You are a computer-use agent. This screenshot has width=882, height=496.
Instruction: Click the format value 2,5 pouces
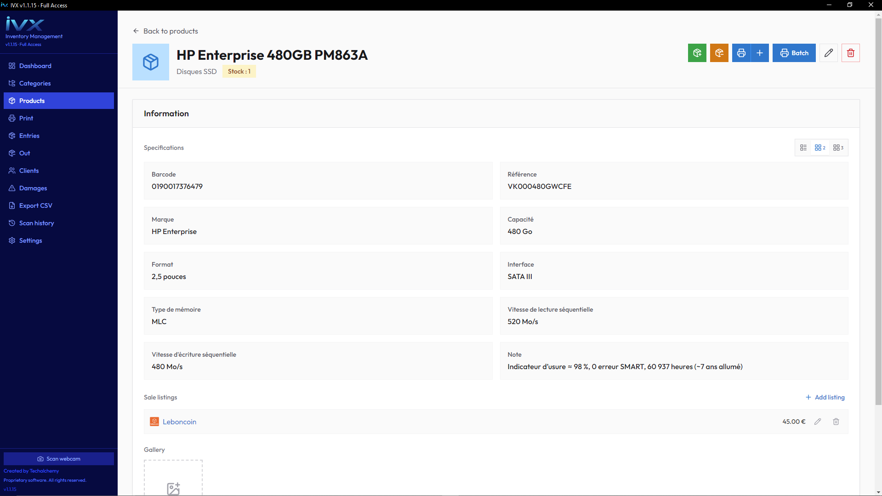169,276
